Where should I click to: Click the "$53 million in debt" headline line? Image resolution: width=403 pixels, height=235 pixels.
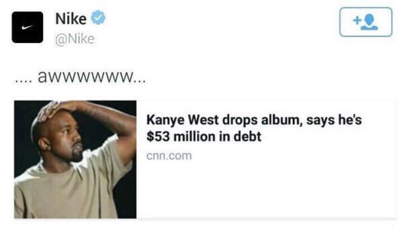(x=204, y=136)
